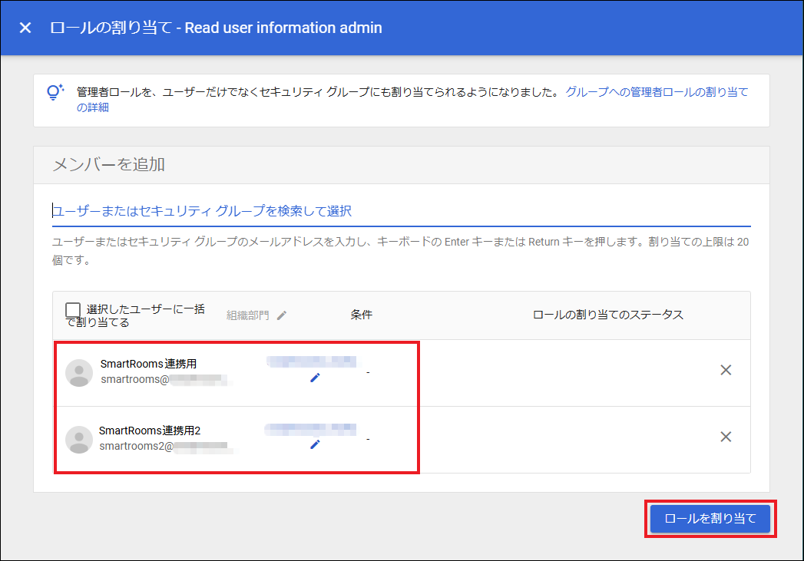Click avatar of SmartRooms連携用2 user
This screenshot has height=561, width=804.
(x=79, y=439)
